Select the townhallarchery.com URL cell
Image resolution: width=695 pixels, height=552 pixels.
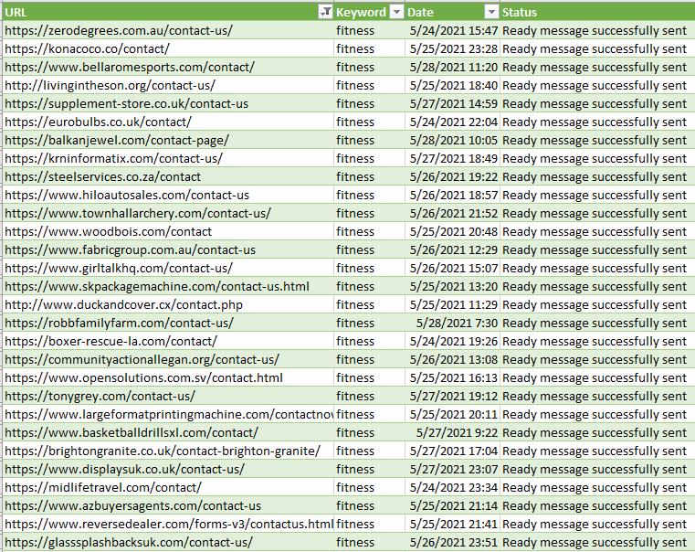click(168, 213)
